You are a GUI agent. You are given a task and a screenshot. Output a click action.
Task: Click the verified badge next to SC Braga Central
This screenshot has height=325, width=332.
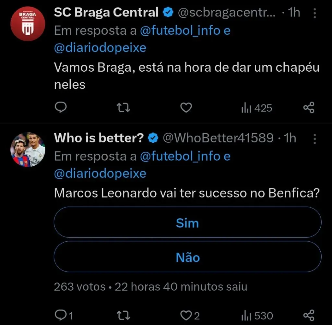pos(168,12)
